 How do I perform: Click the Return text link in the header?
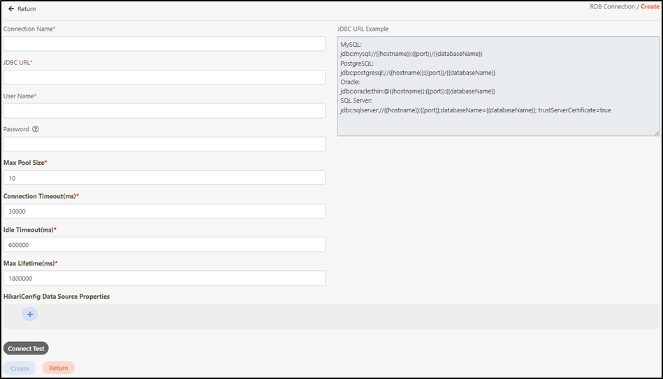coord(27,9)
